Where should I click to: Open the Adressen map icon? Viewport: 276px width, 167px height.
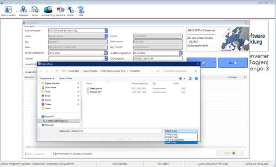(23, 10)
